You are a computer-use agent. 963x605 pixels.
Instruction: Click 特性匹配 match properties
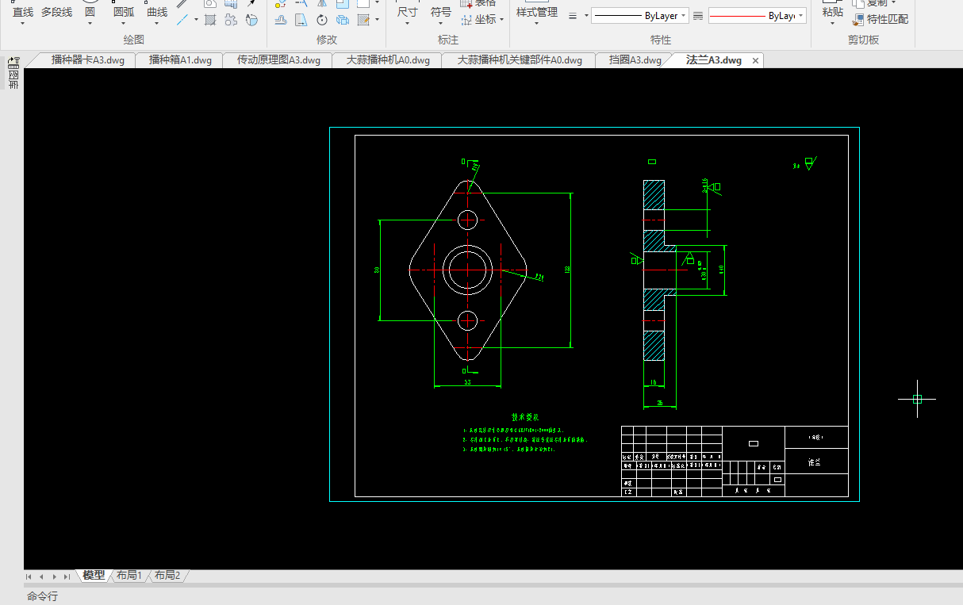coord(881,19)
